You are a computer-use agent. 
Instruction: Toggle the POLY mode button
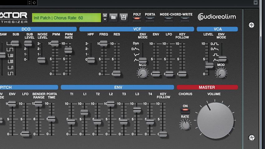[137, 19]
